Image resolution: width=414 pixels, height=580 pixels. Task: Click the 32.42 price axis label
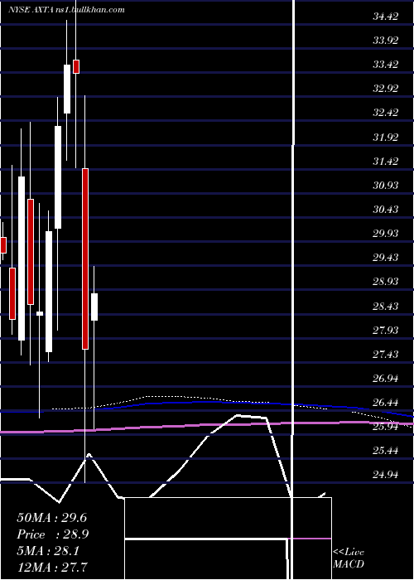[386, 113]
